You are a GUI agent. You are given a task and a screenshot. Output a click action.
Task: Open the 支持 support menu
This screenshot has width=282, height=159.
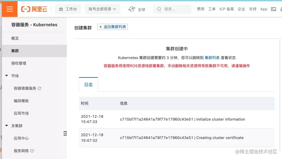(x=252, y=9)
